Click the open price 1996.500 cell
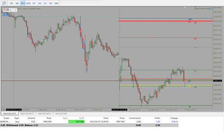Screen dimensions: 224x132 click(x=47, y=122)
